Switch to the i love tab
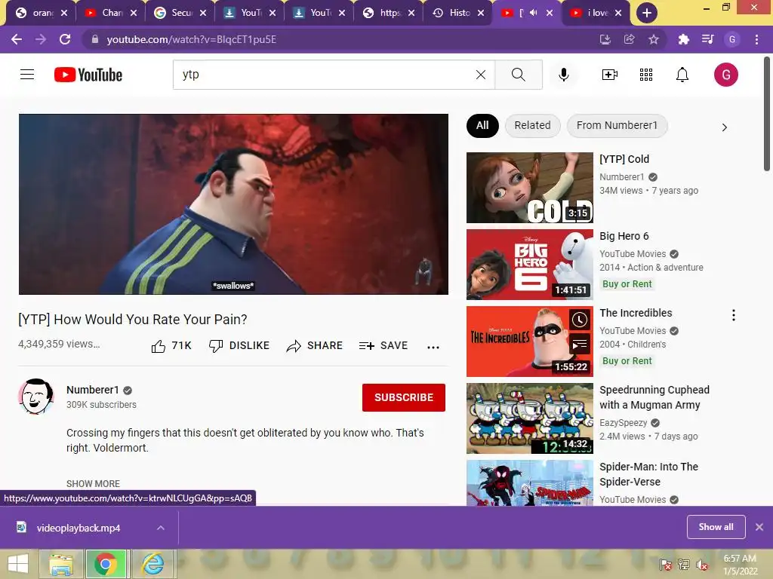Image resolution: width=773 pixels, height=579 pixels. (x=596, y=13)
